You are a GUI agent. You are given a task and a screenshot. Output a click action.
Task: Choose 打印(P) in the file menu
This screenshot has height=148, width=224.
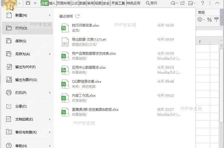pos(27,93)
